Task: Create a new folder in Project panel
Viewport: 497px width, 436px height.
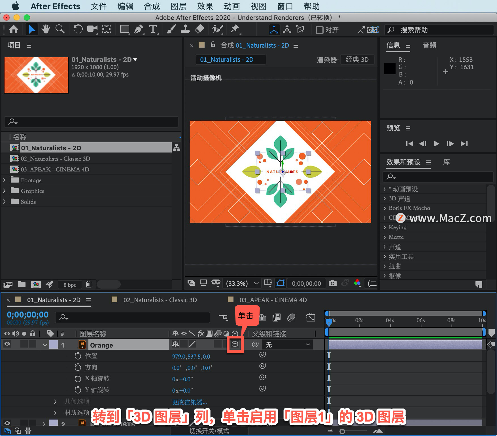Action: (22, 284)
